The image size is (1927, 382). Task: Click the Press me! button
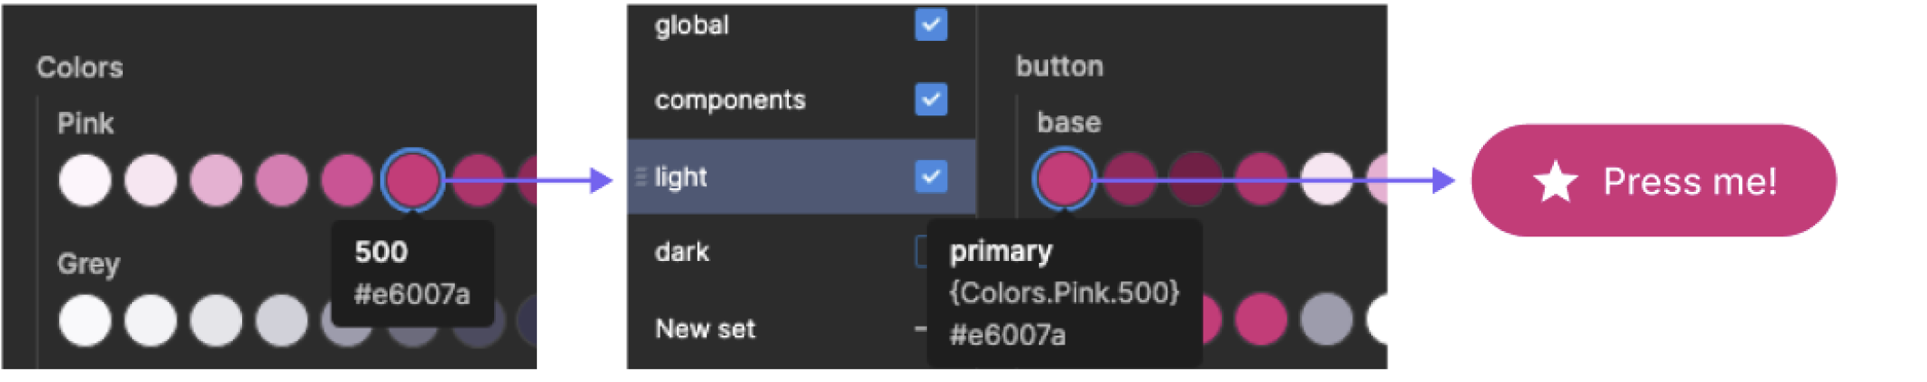(1653, 180)
